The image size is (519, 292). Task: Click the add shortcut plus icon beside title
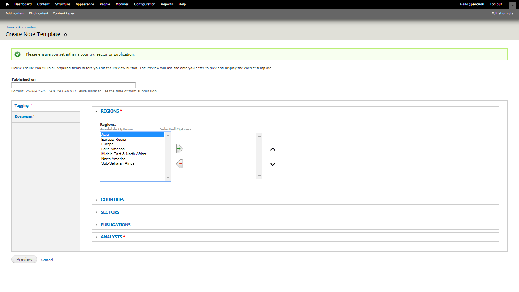point(65,35)
